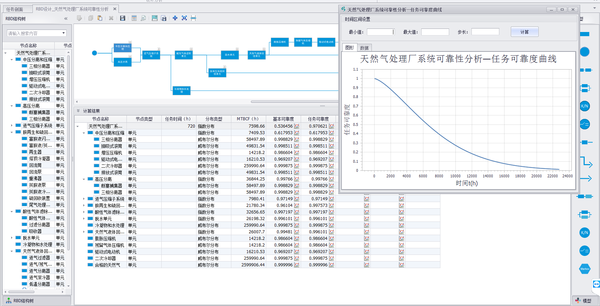Click the export-as-image picture icon

click(x=155, y=18)
